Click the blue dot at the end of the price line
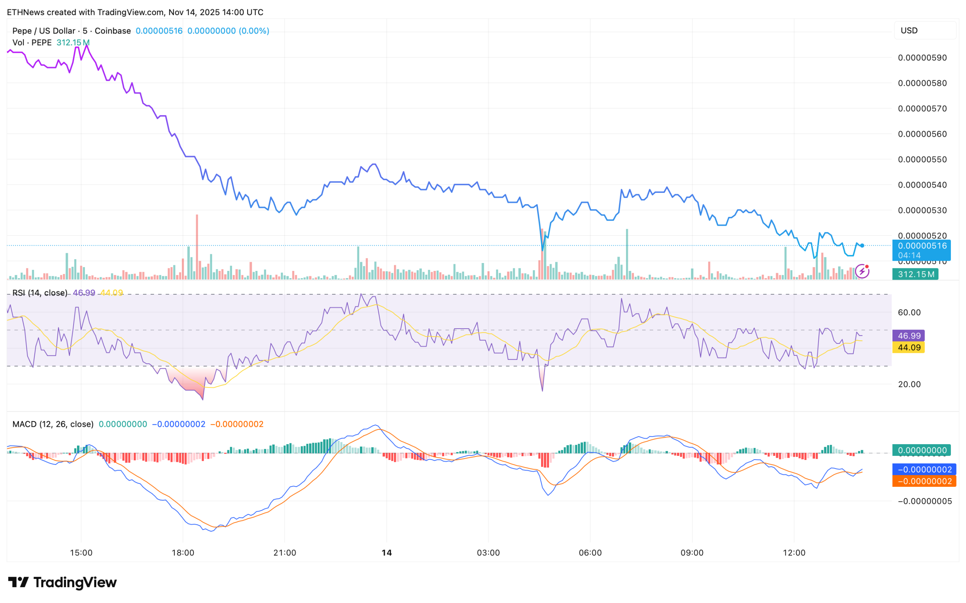Screen dimensions: 966x603 tap(862, 246)
